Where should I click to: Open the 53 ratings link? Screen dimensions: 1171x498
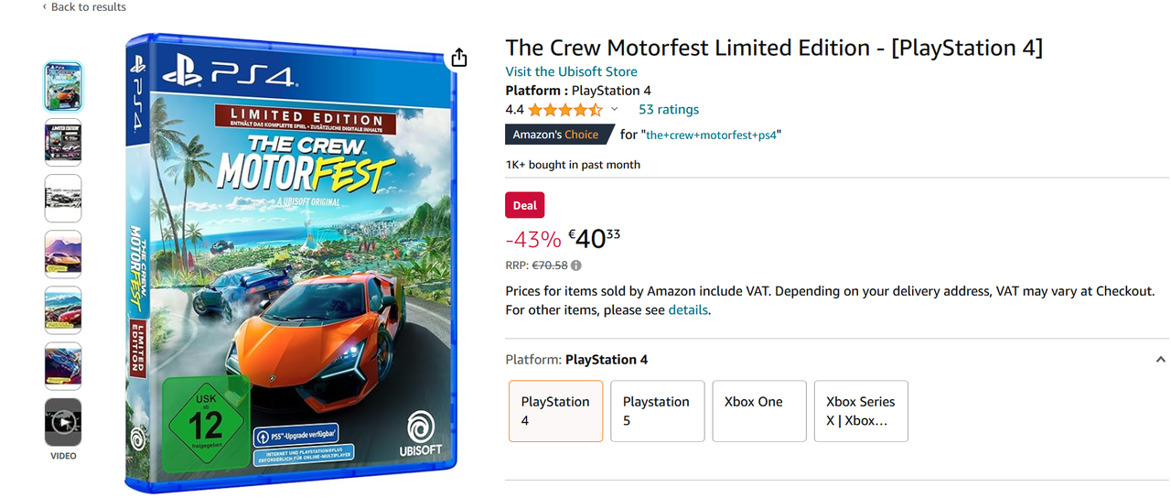tap(668, 109)
